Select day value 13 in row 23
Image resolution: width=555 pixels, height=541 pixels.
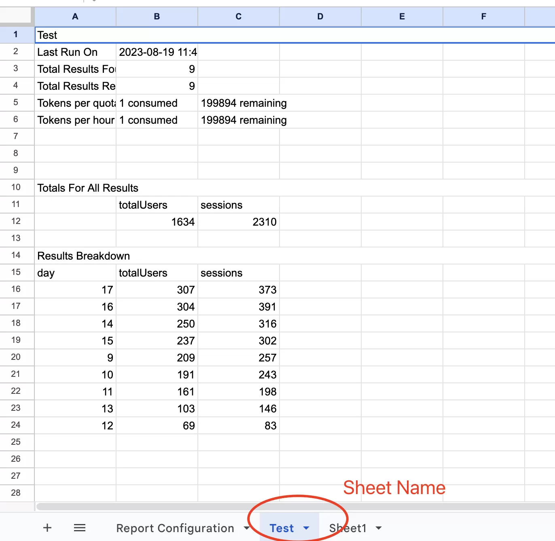[75, 409]
